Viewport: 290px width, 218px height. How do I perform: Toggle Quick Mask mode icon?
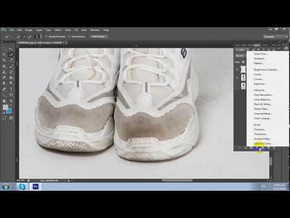tap(4, 118)
